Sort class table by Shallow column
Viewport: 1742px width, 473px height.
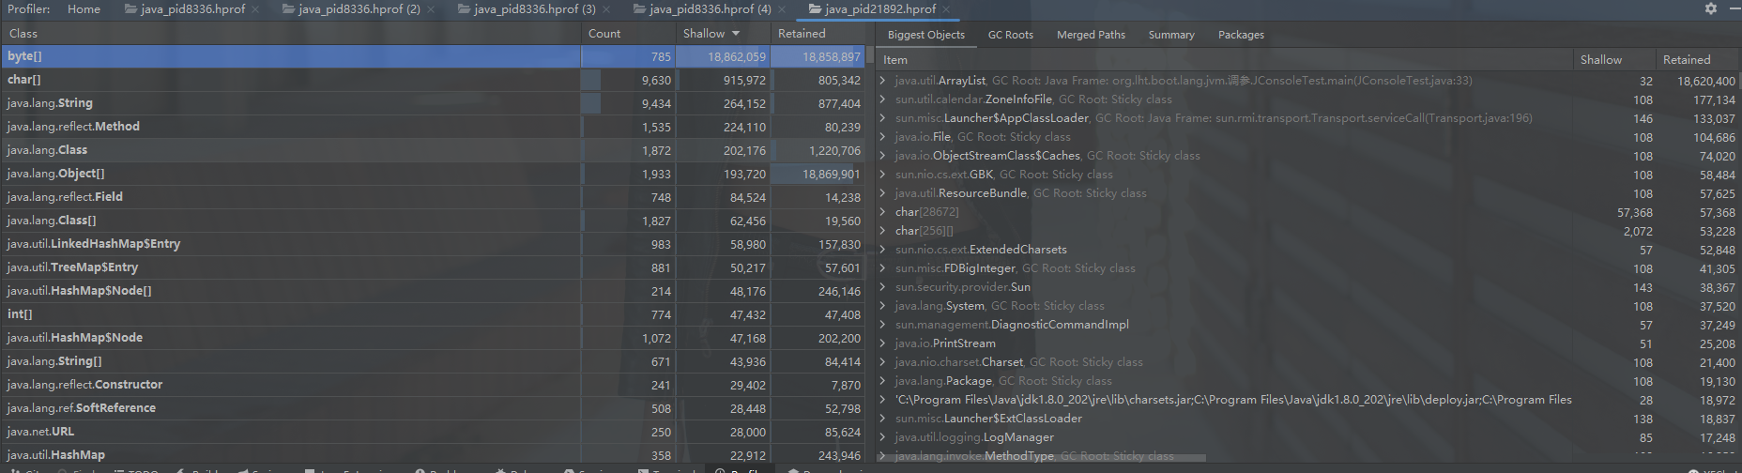[x=704, y=34]
